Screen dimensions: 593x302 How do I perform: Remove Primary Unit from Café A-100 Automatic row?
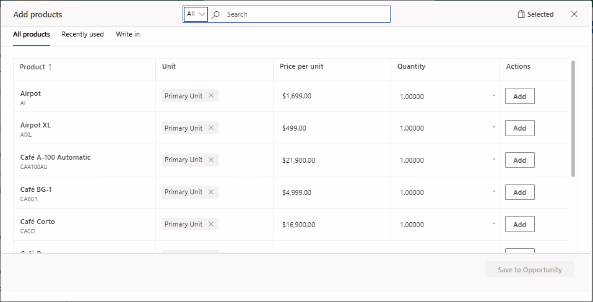click(x=211, y=160)
